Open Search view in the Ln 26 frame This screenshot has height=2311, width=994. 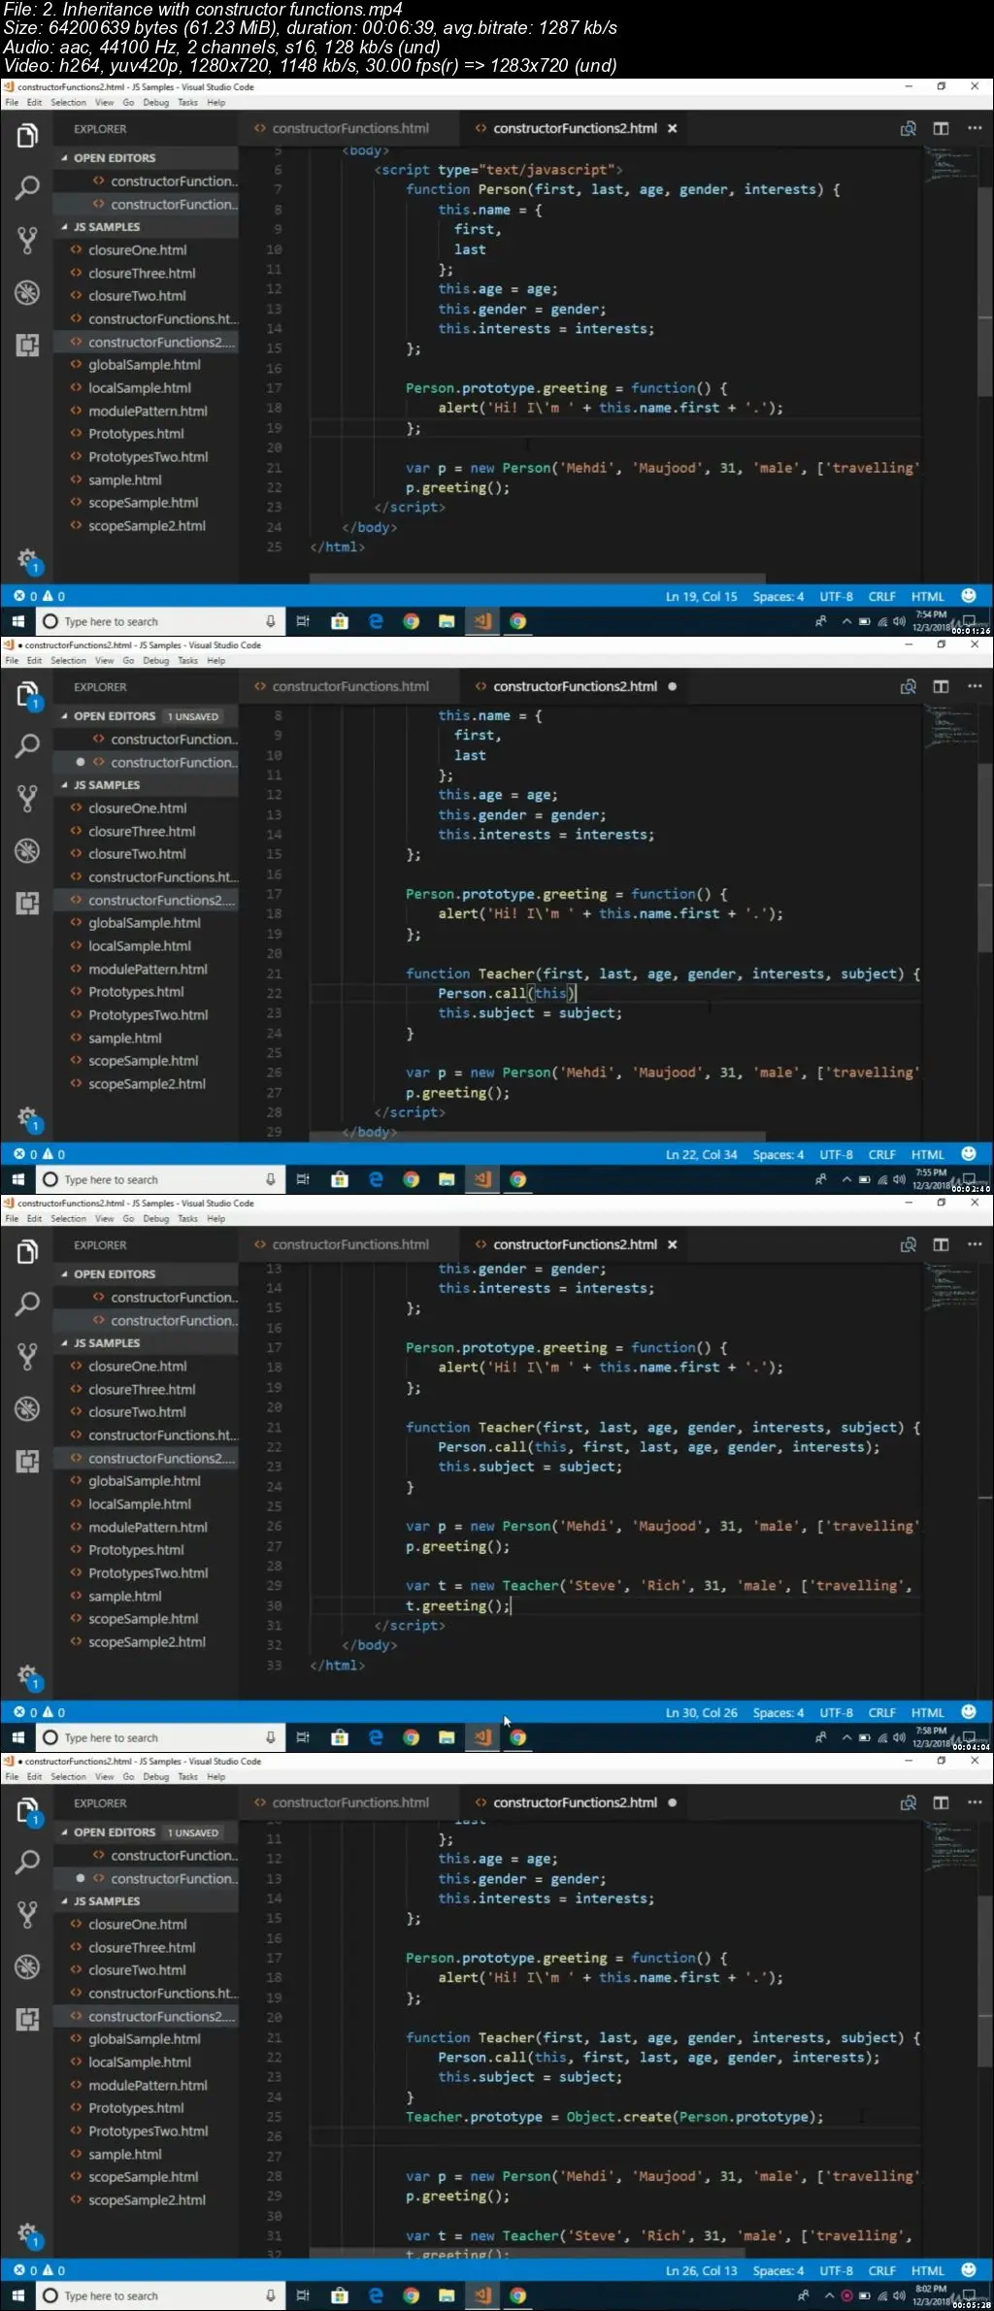(27, 1862)
